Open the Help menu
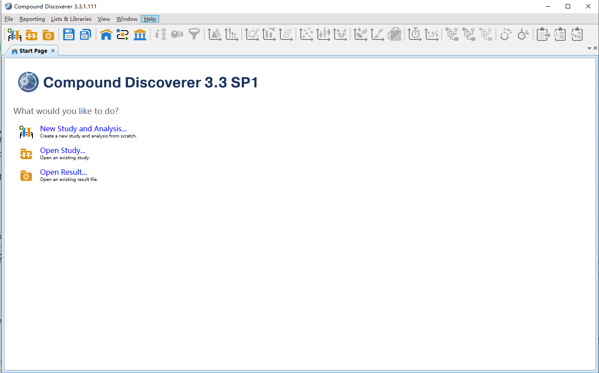This screenshot has width=599, height=373. point(150,19)
